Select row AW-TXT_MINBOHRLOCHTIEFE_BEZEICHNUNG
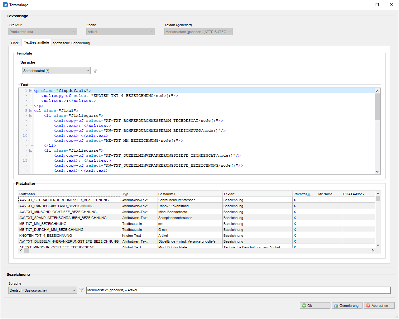The height and width of the screenshot is (319, 399). pos(197,212)
